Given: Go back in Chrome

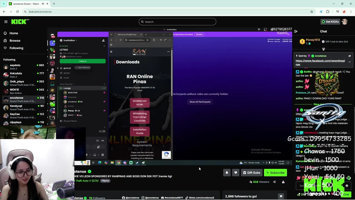Looking at the screenshot, I should click(x=4, y=12).
